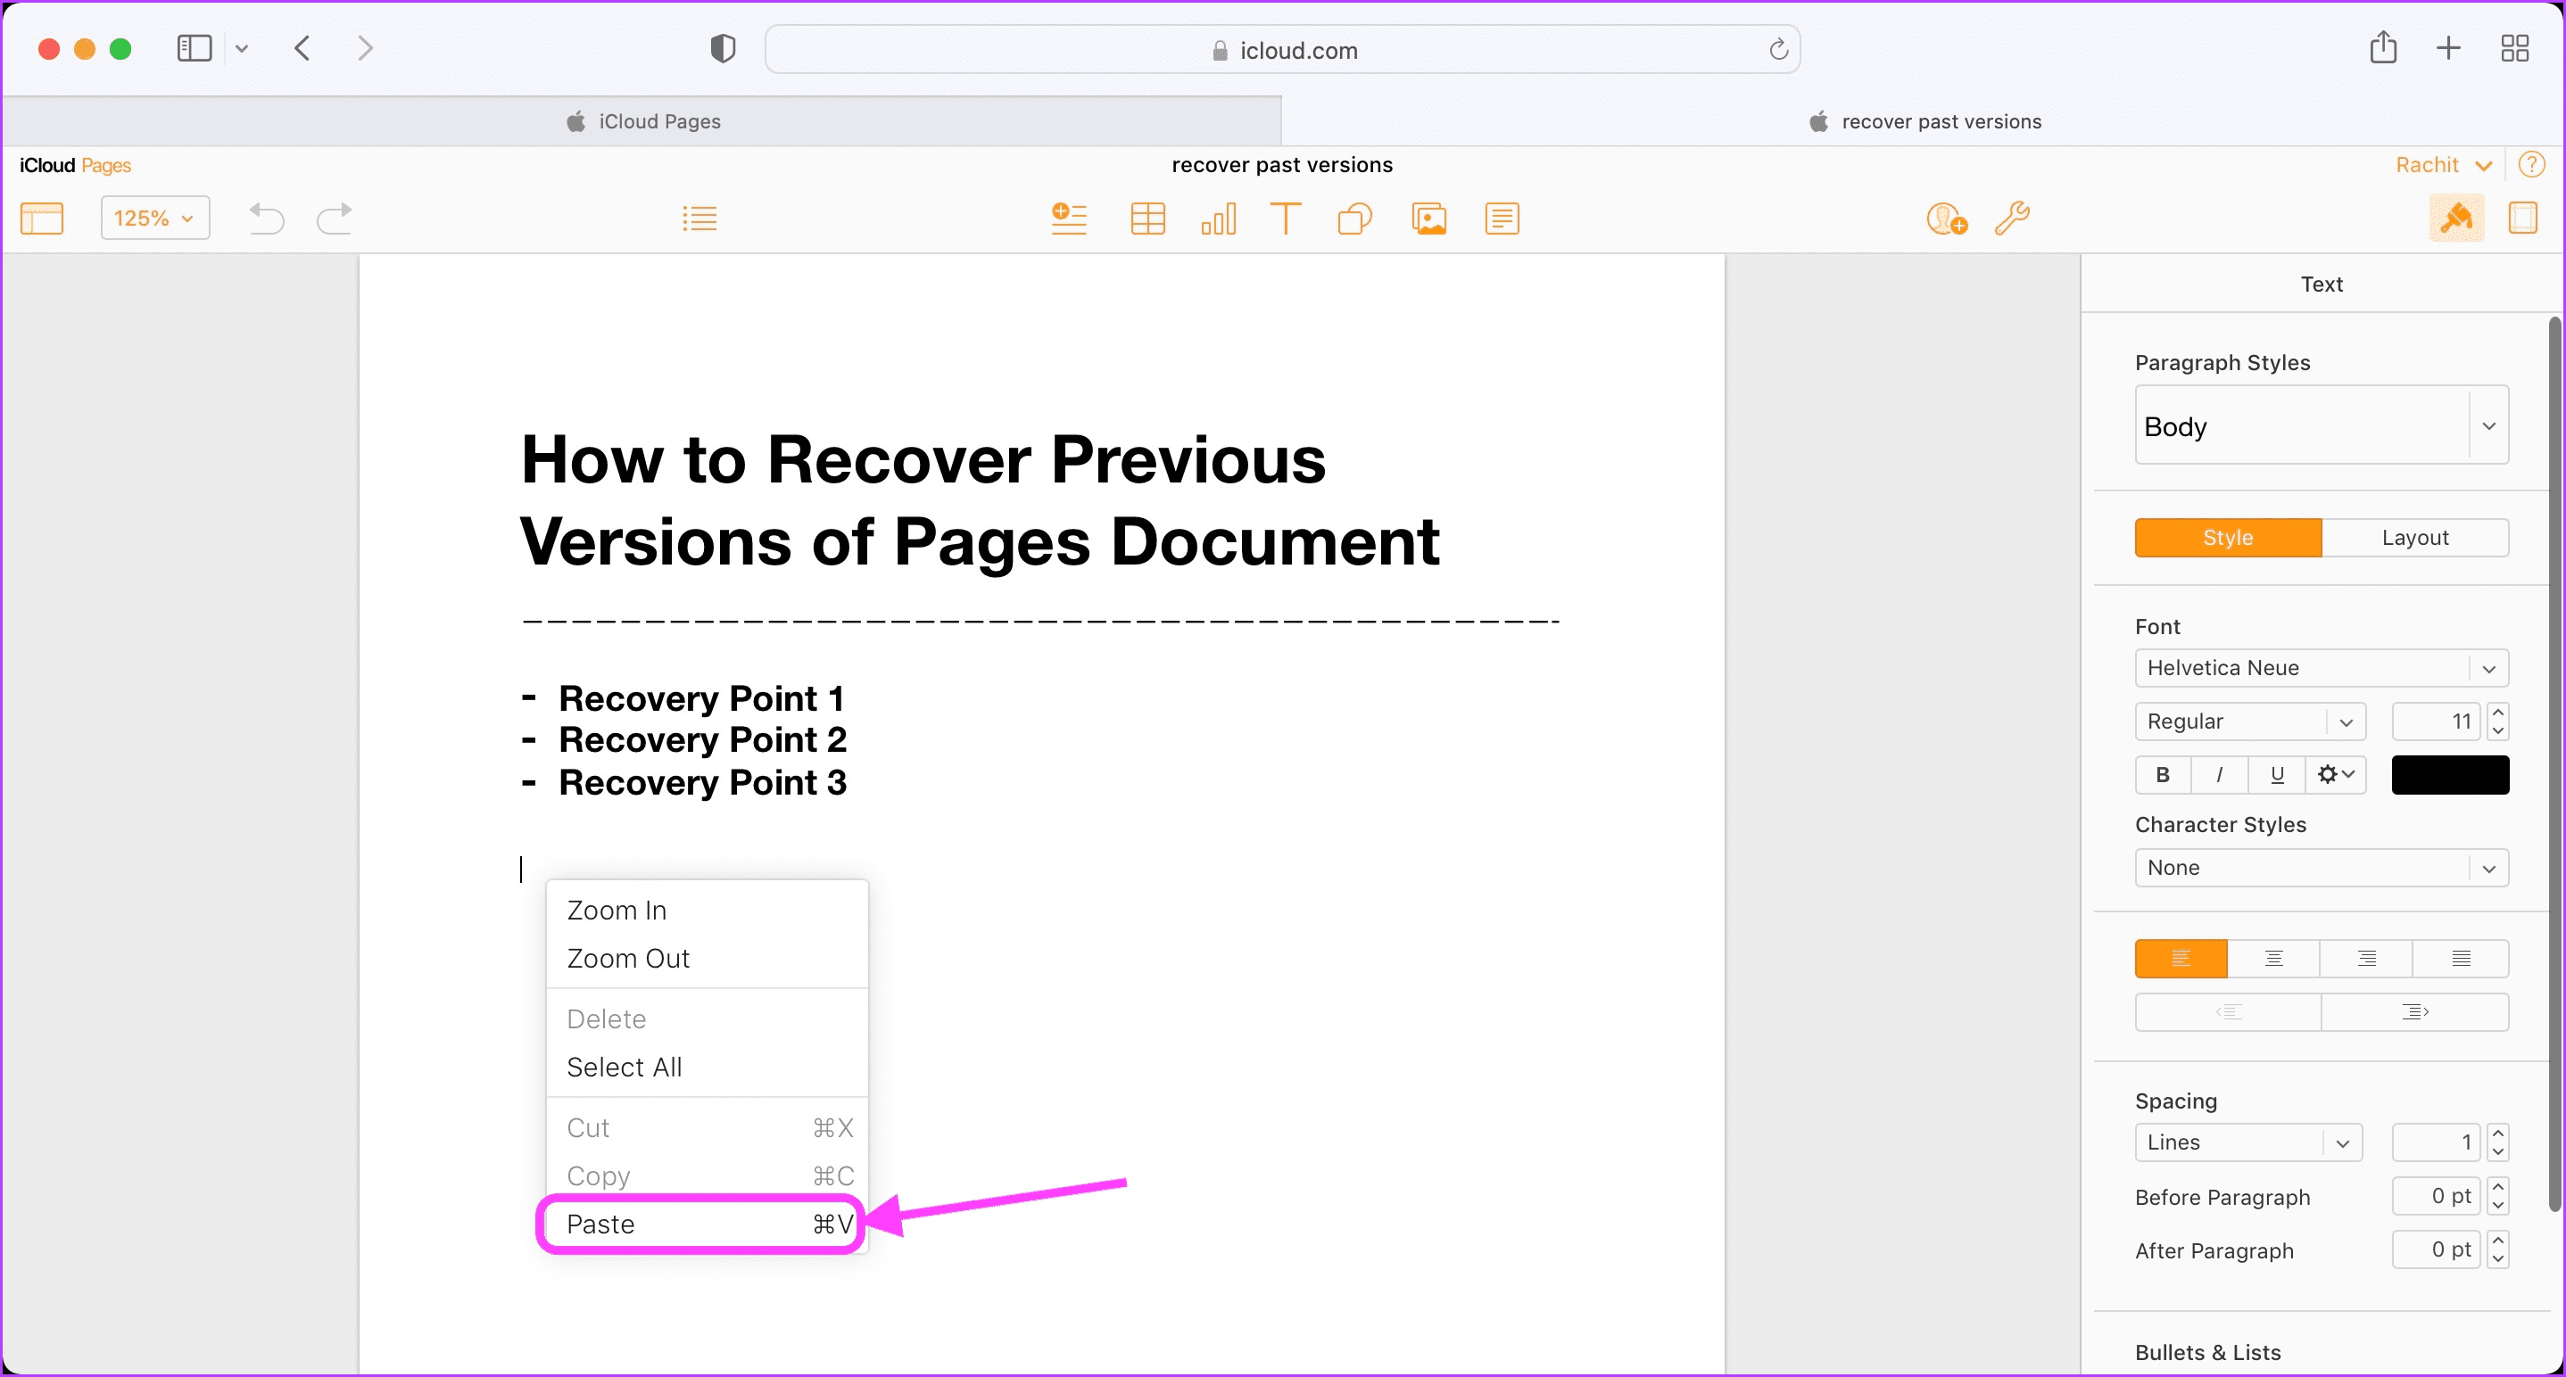Open the Collaborate person-plus icon
The width and height of the screenshot is (2566, 1377).
[1947, 218]
